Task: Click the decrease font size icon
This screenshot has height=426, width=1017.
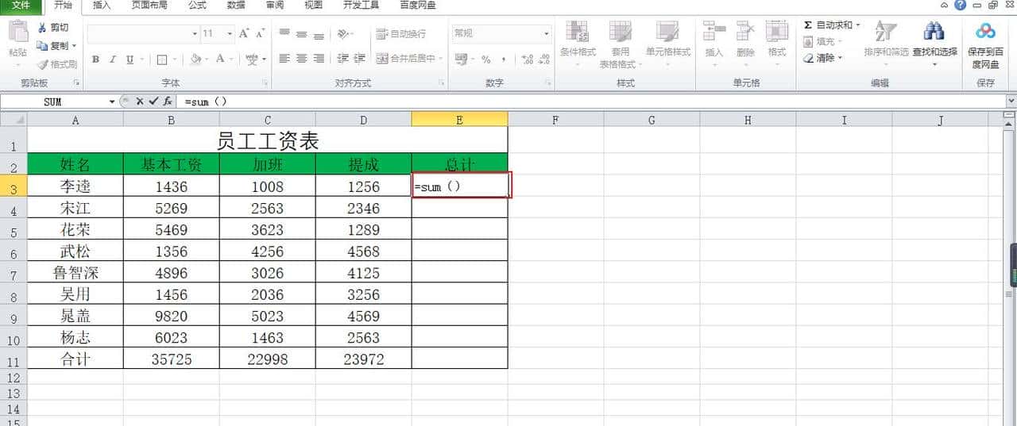Action: click(261, 33)
